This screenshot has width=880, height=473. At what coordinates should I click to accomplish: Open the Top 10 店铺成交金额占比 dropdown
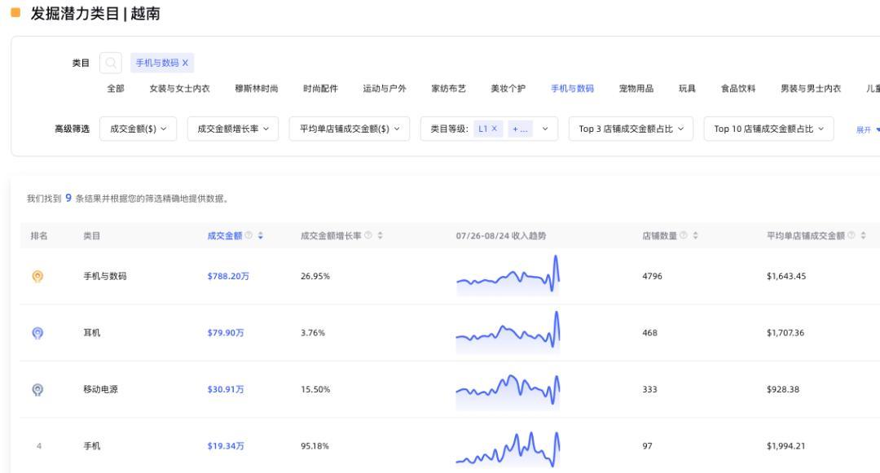pyautogui.click(x=769, y=129)
